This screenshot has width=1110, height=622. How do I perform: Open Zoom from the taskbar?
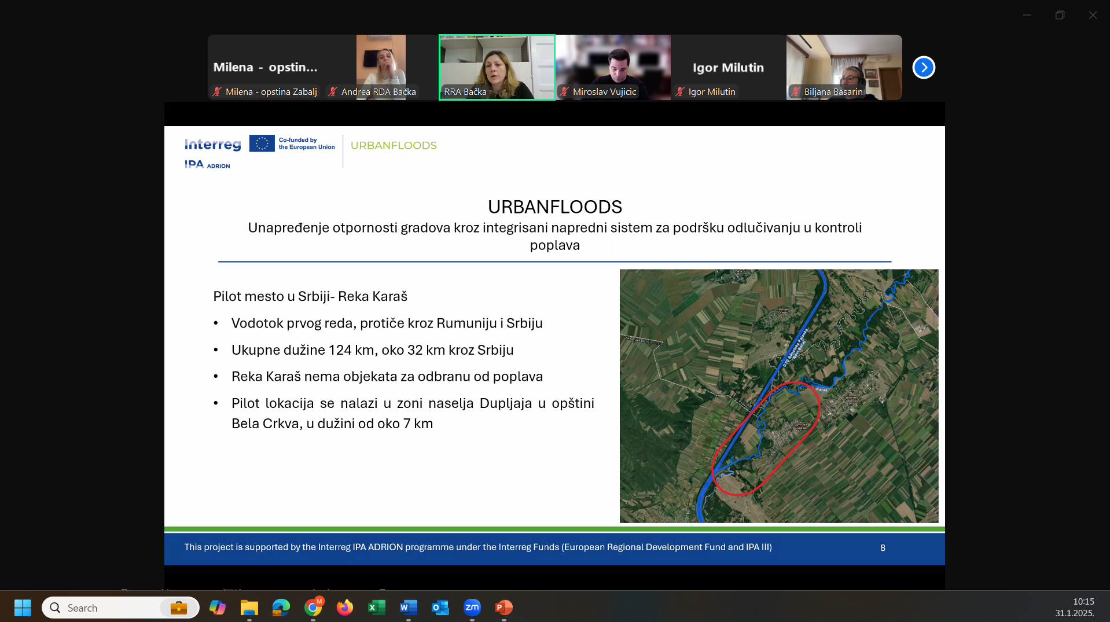click(x=472, y=607)
